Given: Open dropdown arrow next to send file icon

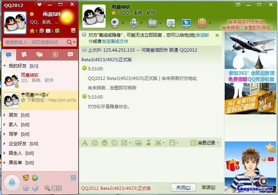Looking at the screenshot, I should point(160,23).
